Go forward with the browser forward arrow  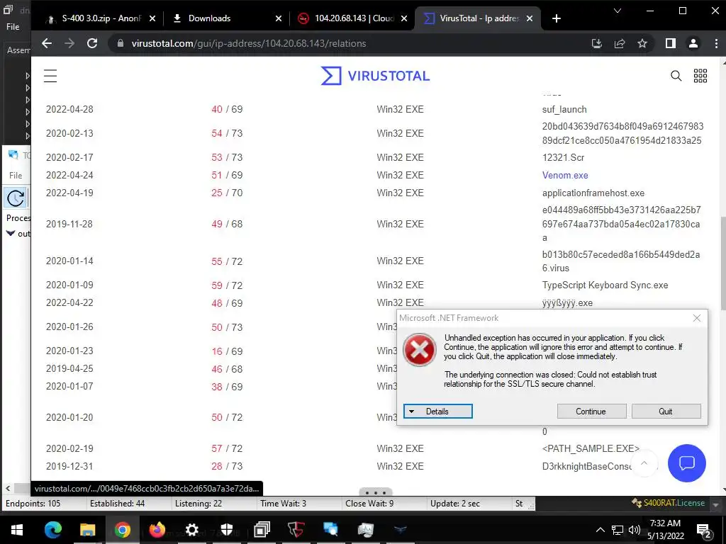(69, 43)
